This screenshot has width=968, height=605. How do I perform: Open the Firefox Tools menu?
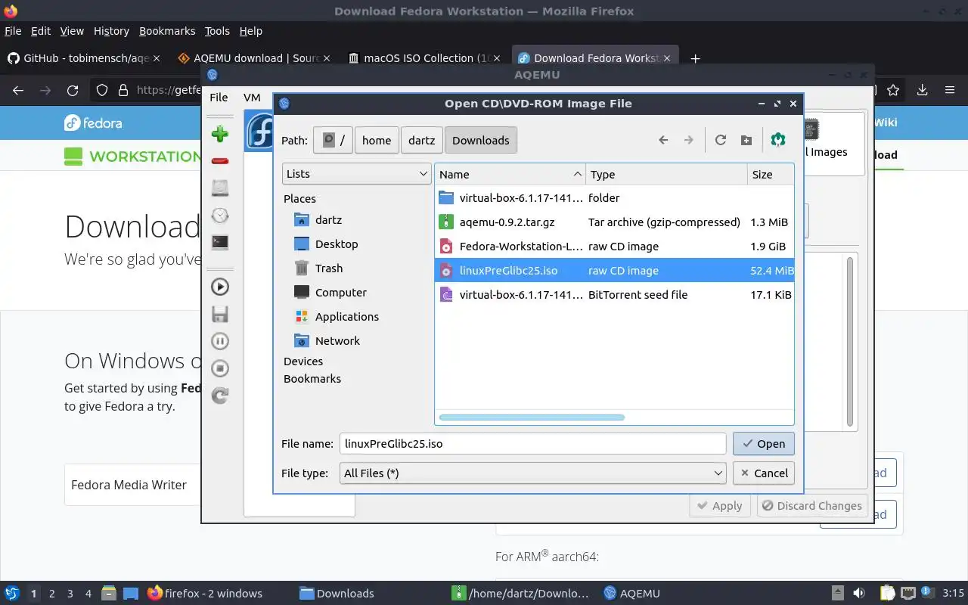[217, 31]
